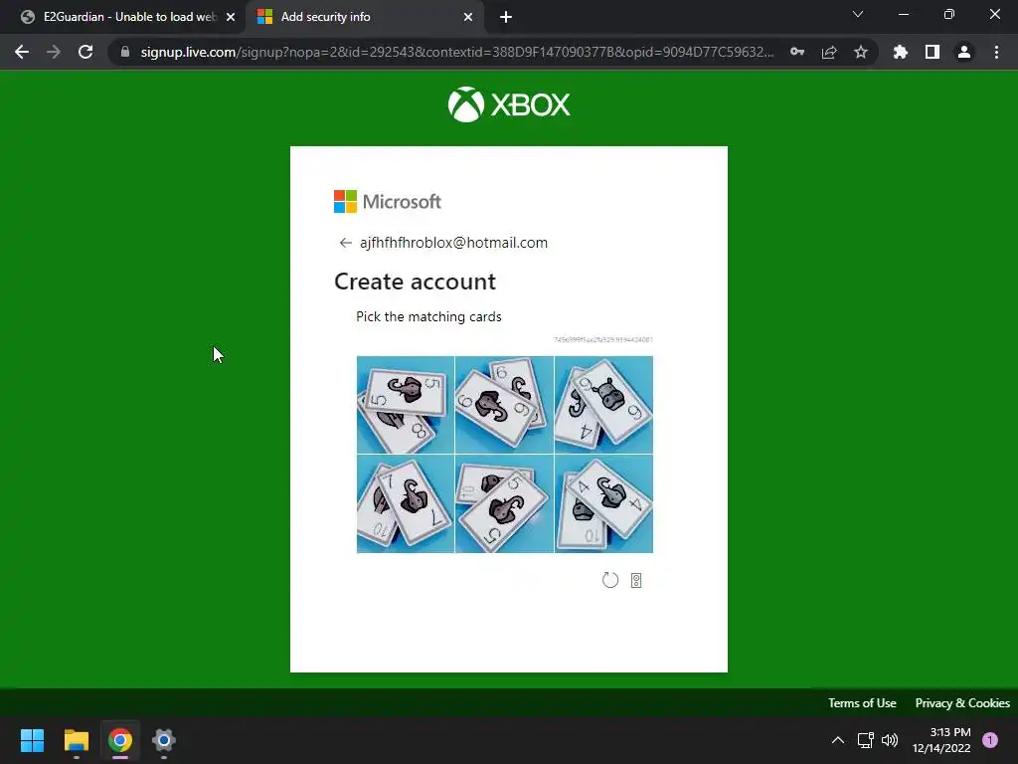This screenshot has height=764, width=1018.
Task: Show hidden system tray icons
Action: 838,740
